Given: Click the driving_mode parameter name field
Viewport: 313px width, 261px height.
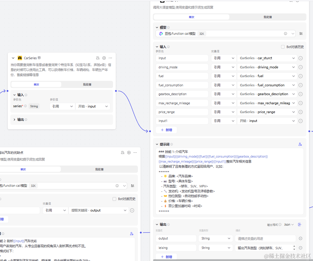Looking at the screenshot, I should tap(182, 67).
